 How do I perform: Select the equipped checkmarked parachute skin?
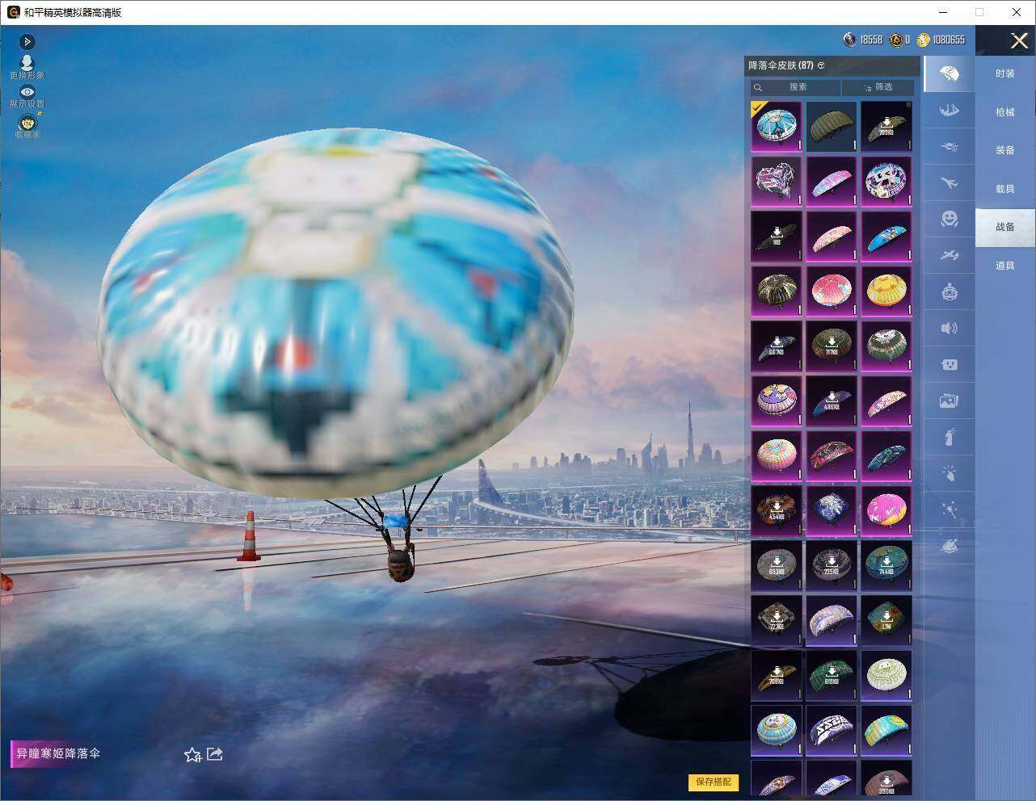[776, 126]
